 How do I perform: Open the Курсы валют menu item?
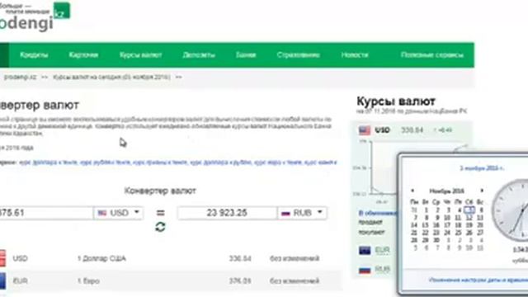pyautogui.click(x=141, y=55)
